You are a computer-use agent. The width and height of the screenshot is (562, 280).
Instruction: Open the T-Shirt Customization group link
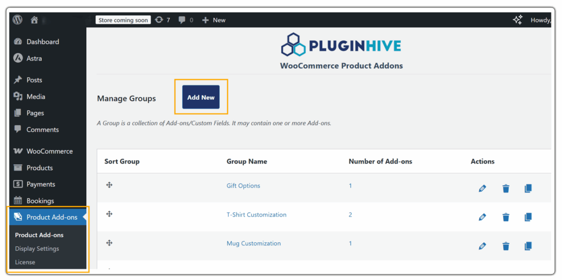pyautogui.click(x=256, y=215)
